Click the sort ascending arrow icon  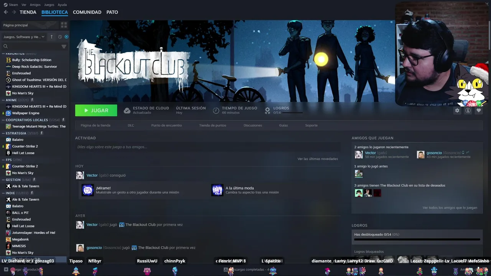click(52, 37)
